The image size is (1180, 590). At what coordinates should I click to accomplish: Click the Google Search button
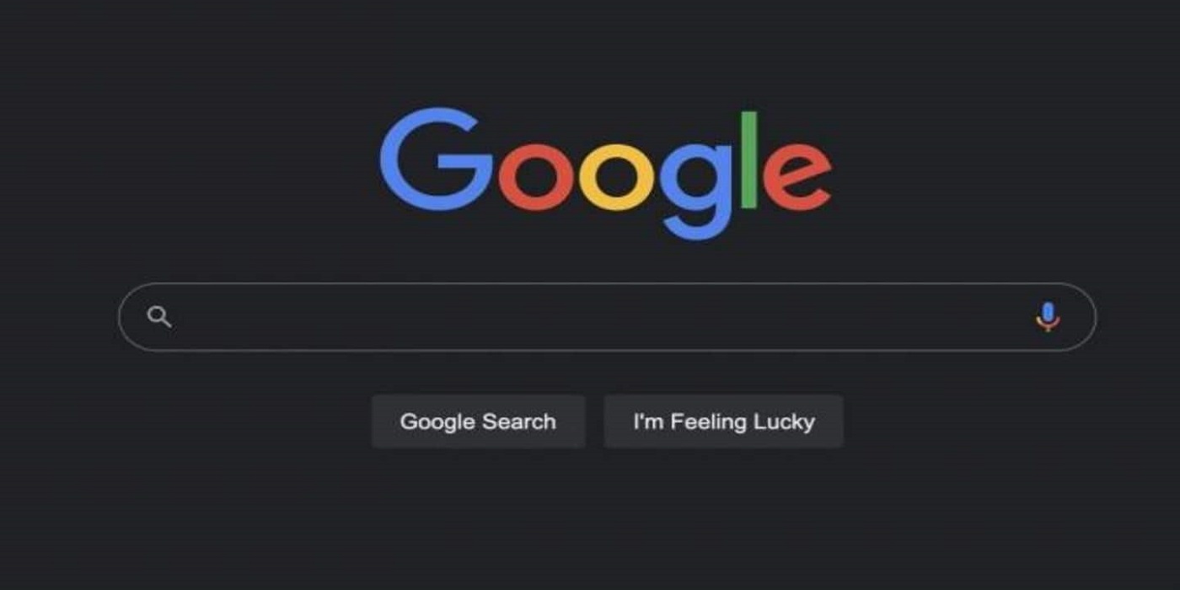[x=478, y=421]
